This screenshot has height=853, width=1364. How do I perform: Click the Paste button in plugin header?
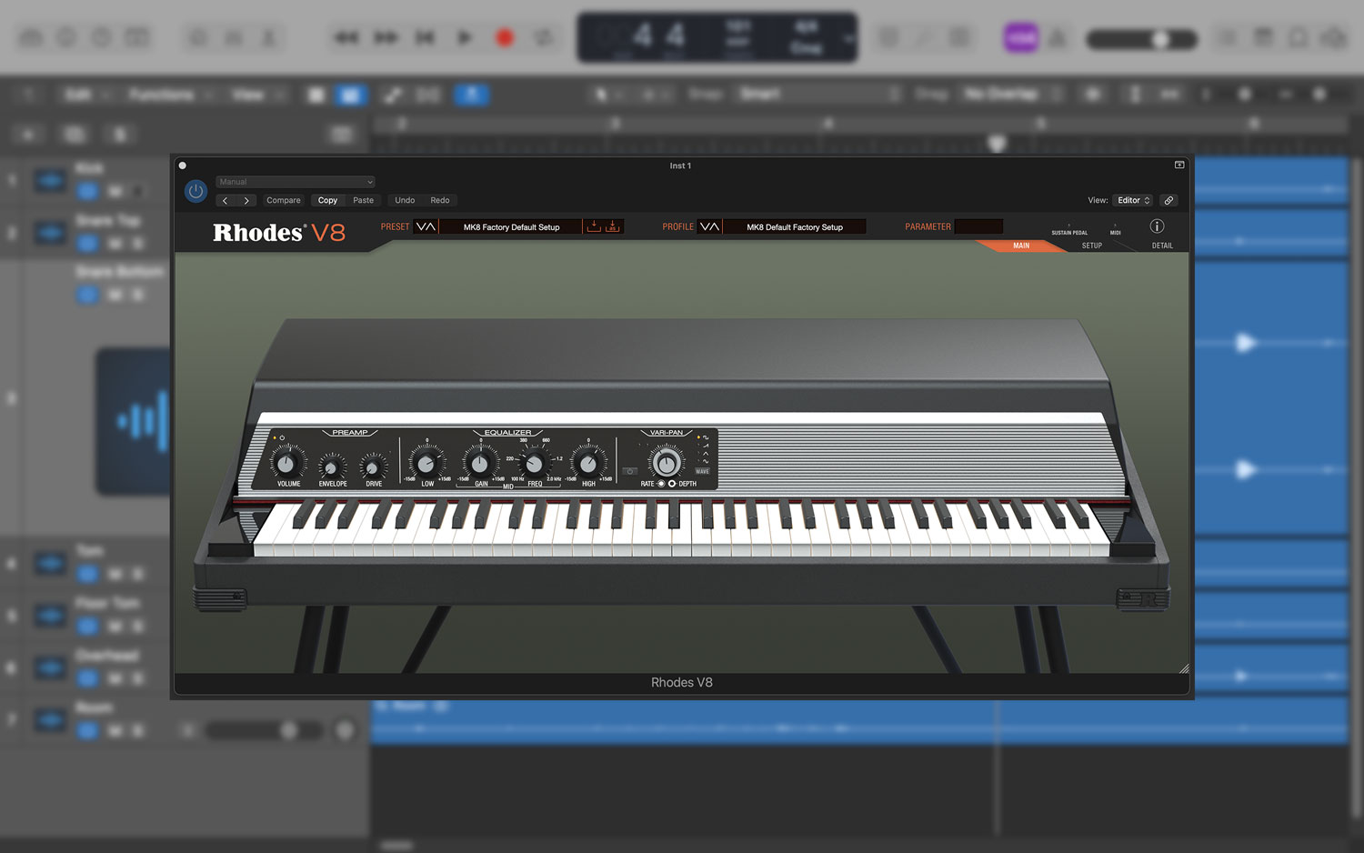point(363,200)
